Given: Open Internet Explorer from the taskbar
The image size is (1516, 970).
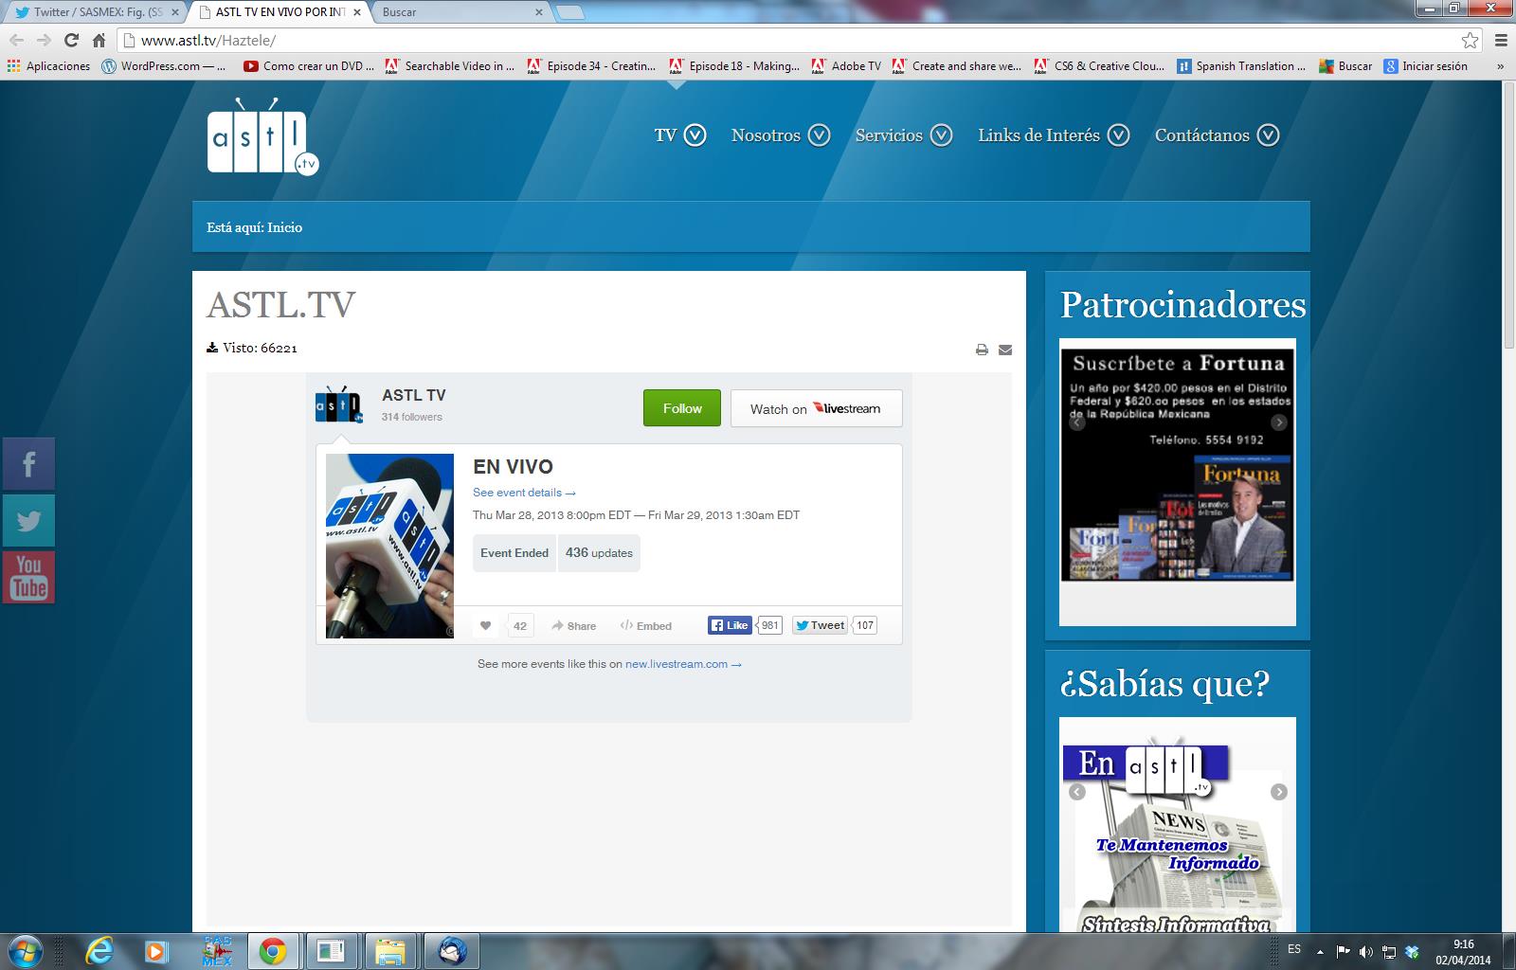Looking at the screenshot, I should coord(99,950).
